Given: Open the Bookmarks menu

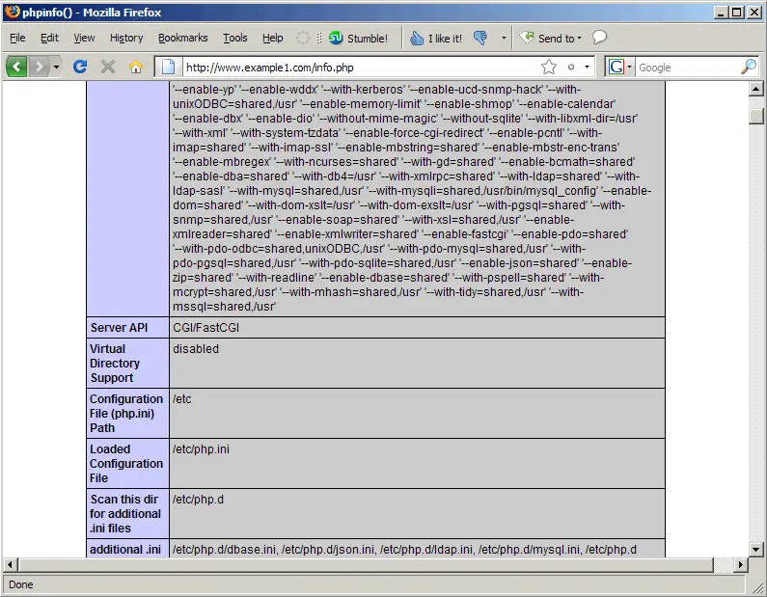Looking at the screenshot, I should point(183,38).
